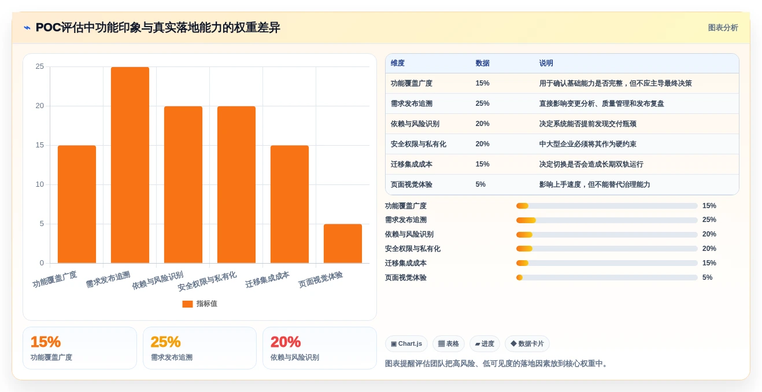Image resolution: width=762 pixels, height=392 pixels.
Task: Click the x-axis label 功能覆盖广度
Action: tap(55, 280)
